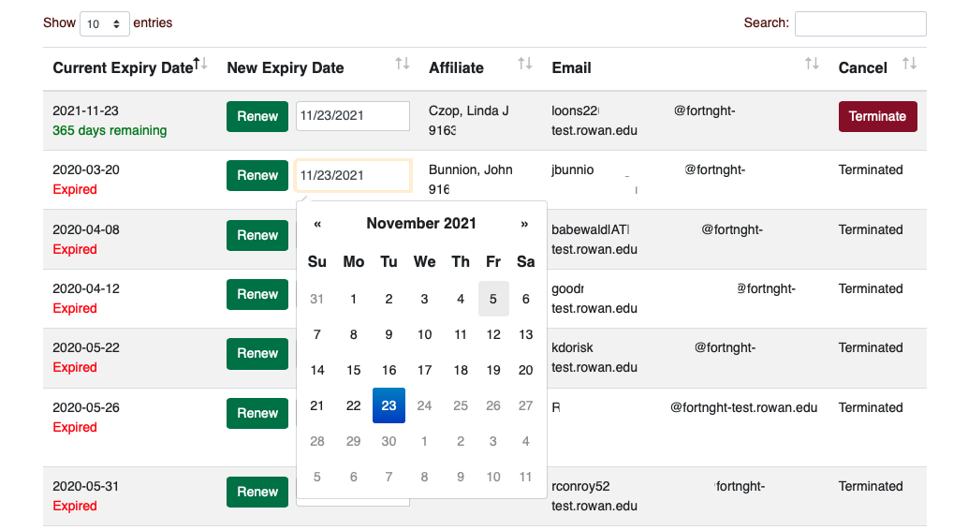Sort table using Email column arrows
This screenshot has width=968, height=530.
coord(812,64)
